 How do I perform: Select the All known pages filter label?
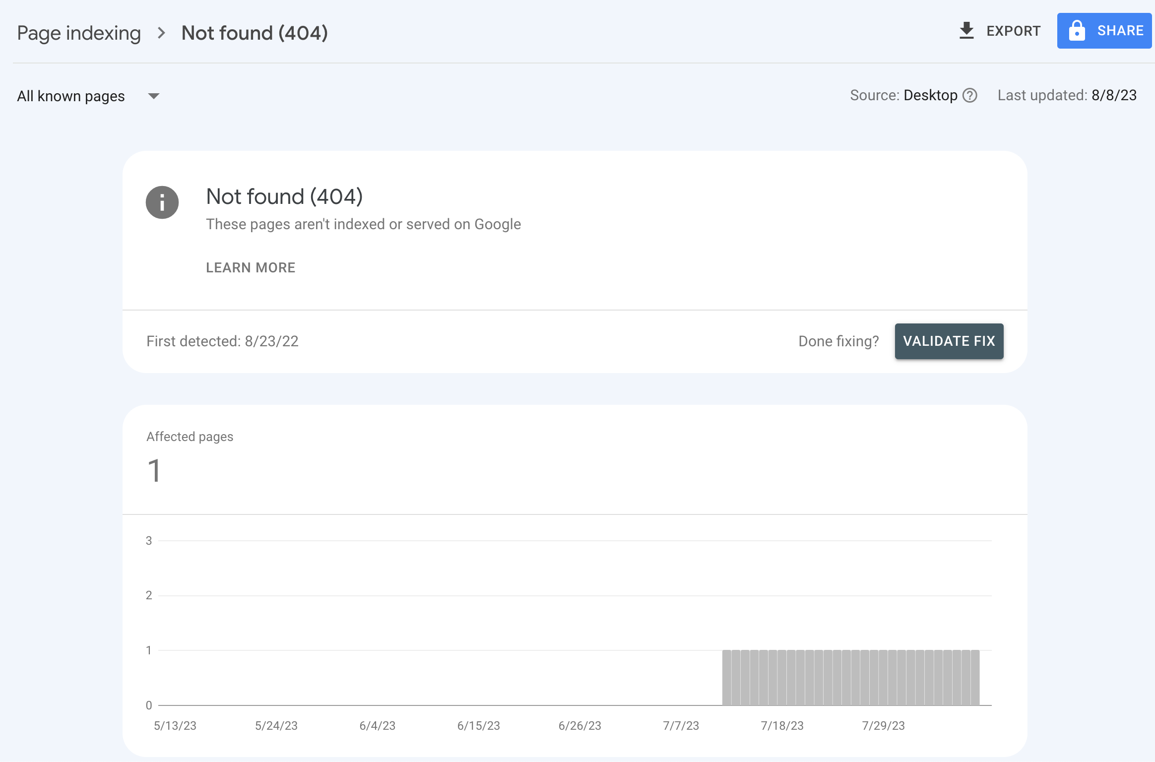point(71,96)
